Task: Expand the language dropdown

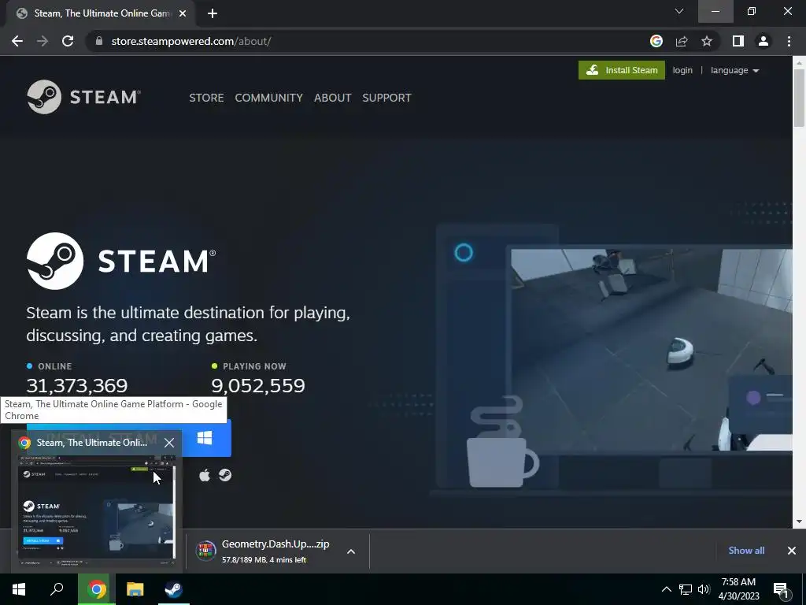Action: pyautogui.click(x=734, y=70)
